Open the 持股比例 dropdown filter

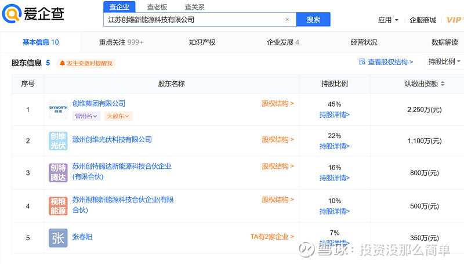[444, 62]
